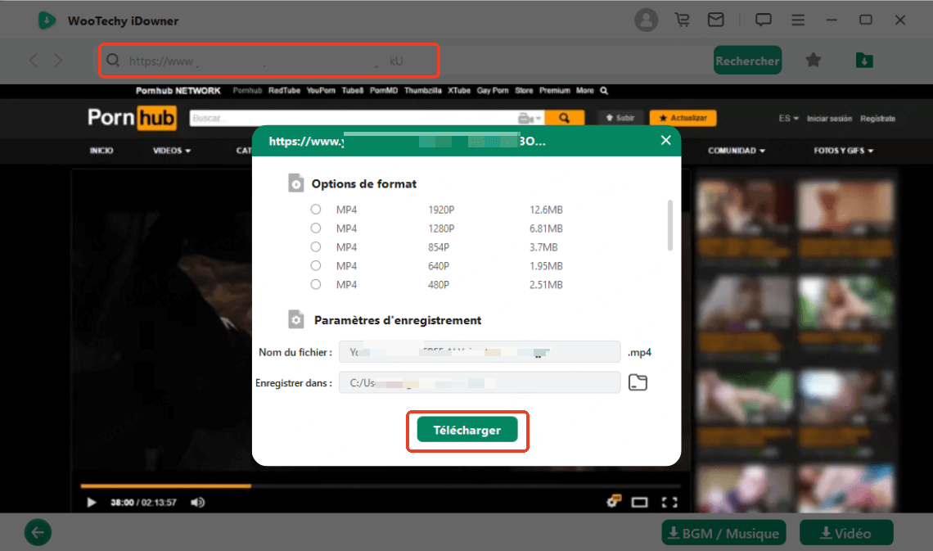Click the Télécharger button
The image size is (933, 551).
coord(467,429)
